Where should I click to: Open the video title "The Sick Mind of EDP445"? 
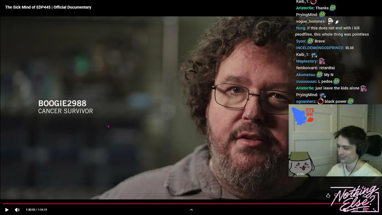(48, 7)
